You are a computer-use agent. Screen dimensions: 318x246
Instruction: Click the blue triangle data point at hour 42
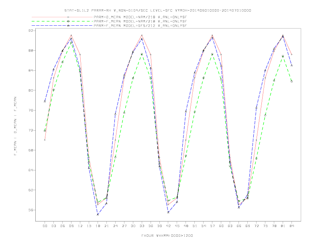[x=168, y=212]
